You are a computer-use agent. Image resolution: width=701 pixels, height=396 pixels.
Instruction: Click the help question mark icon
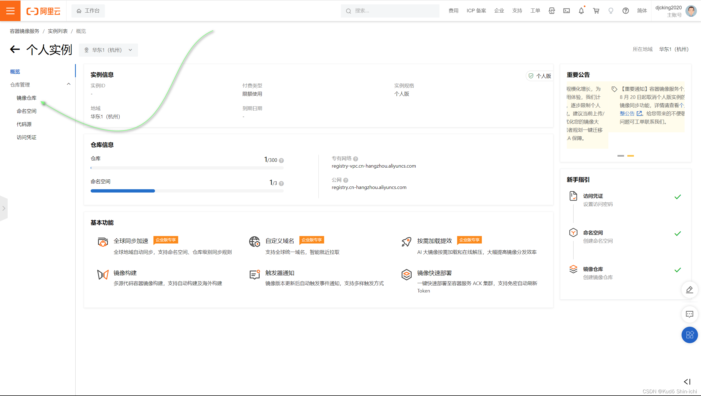click(x=625, y=11)
